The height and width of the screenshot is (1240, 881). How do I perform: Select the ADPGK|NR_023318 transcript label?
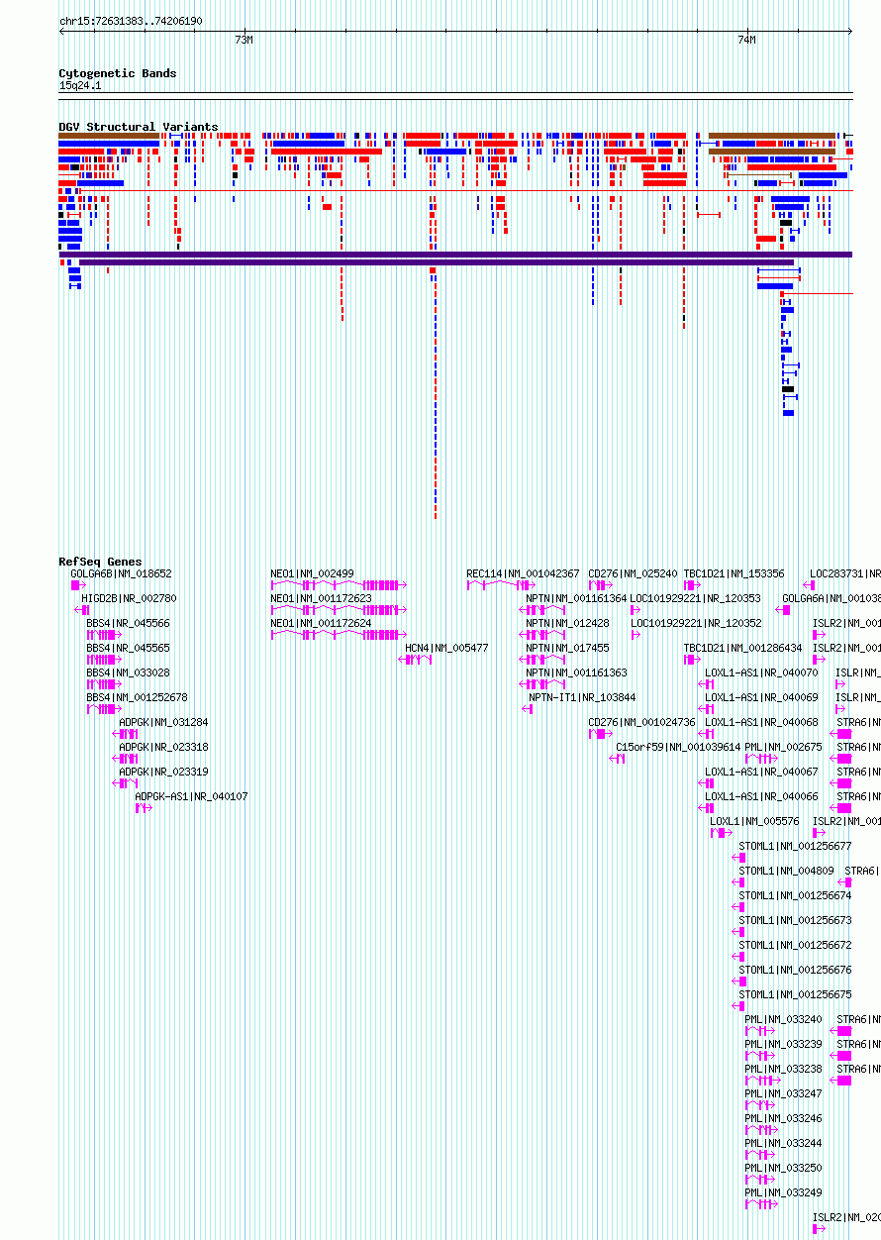point(163,747)
